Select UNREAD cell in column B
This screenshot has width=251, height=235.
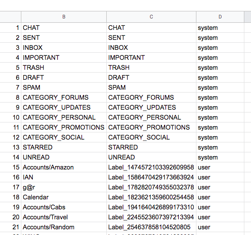click(x=64, y=157)
